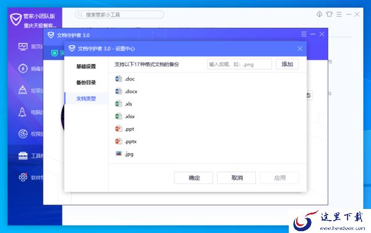The height and width of the screenshot is (233, 371).
Task: Open the toolbox icon in sidebar
Action: click(23, 156)
